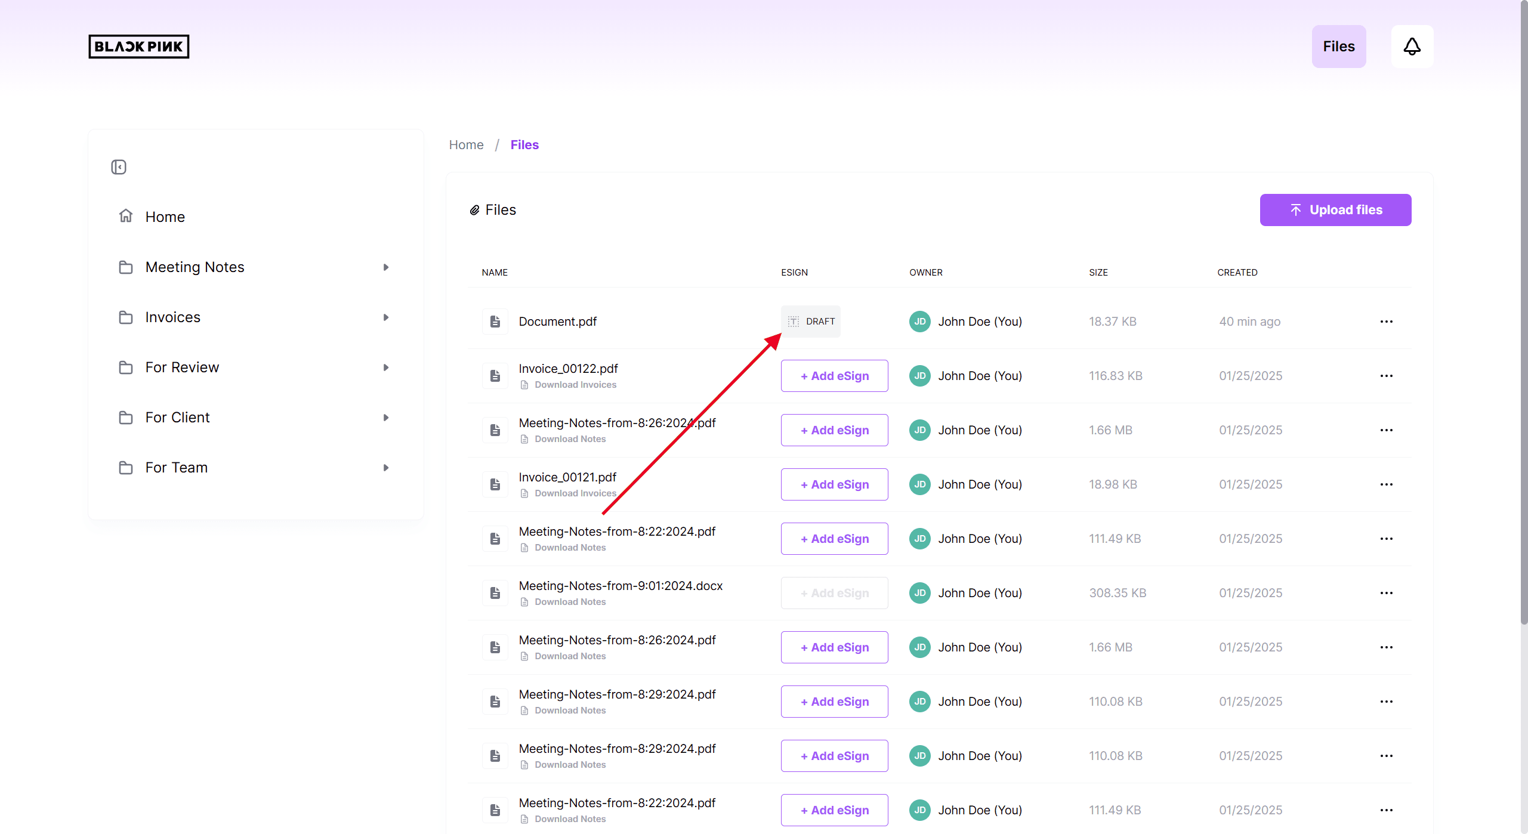The image size is (1528, 834).
Task: Click the BLACKPINK logo
Action: pos(138,47)
